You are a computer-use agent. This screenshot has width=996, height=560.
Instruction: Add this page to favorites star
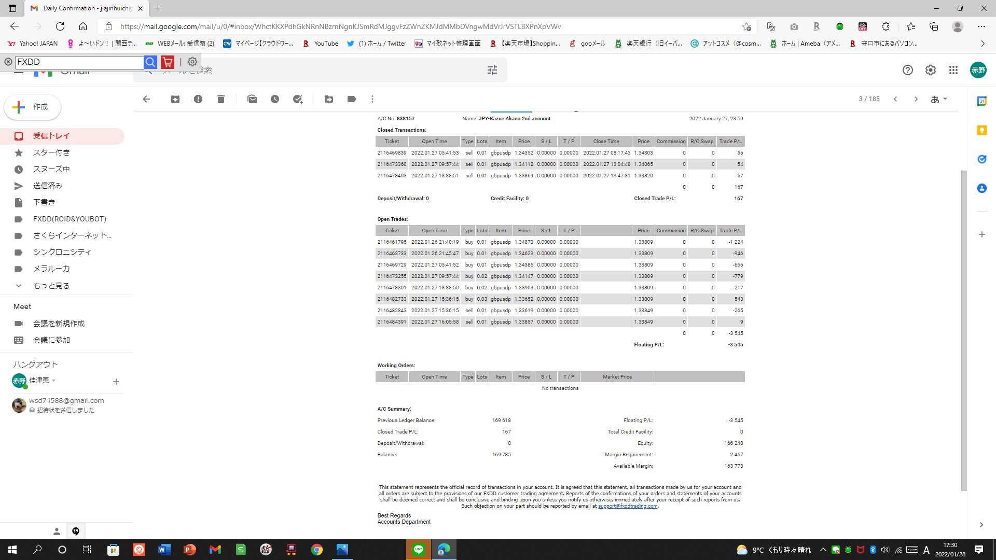click(x=746, y=26)
